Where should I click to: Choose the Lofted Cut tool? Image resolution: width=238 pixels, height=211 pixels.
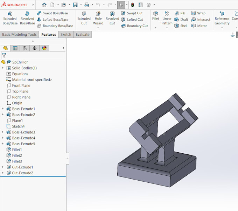coord(132,20)
